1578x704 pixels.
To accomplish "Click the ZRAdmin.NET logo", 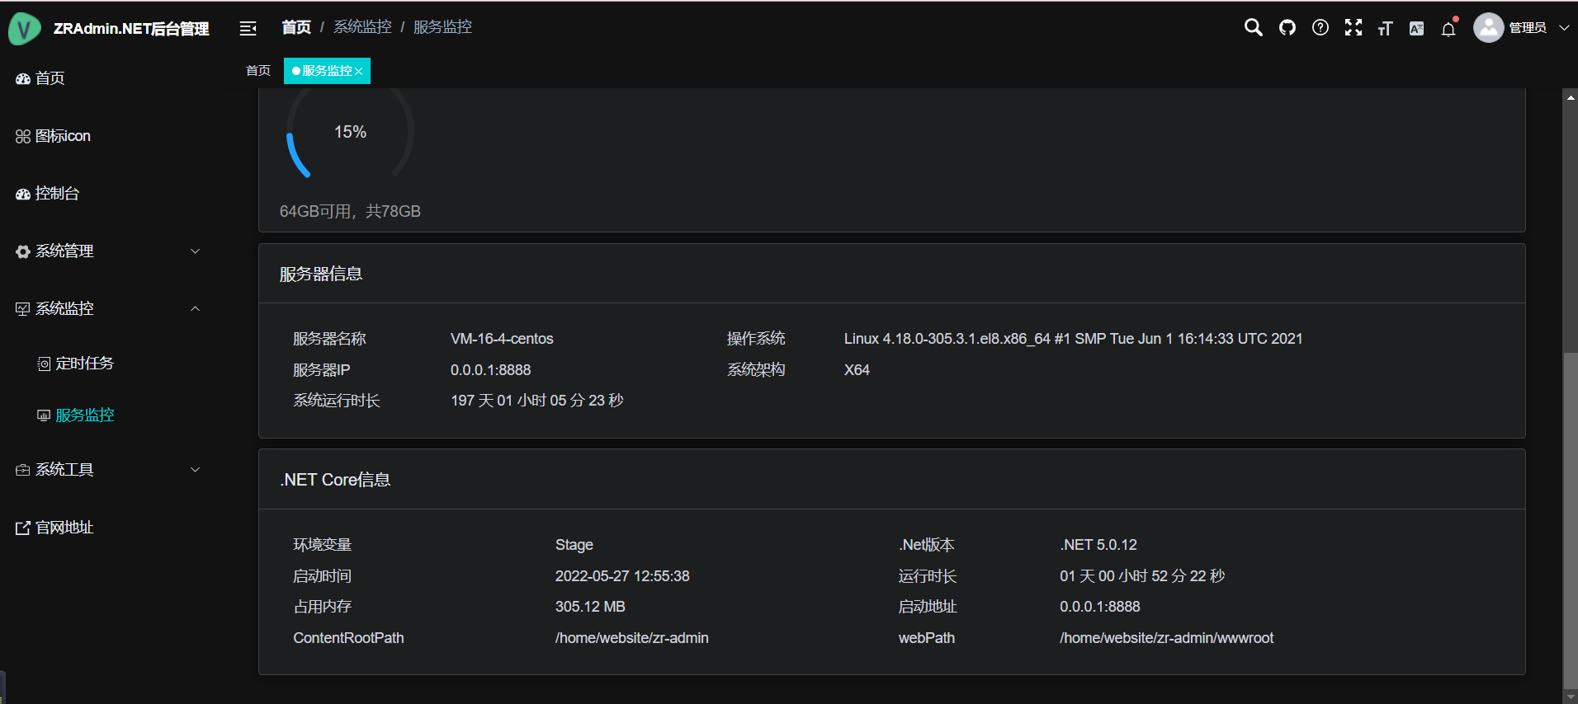I will (x=25, y=29).
